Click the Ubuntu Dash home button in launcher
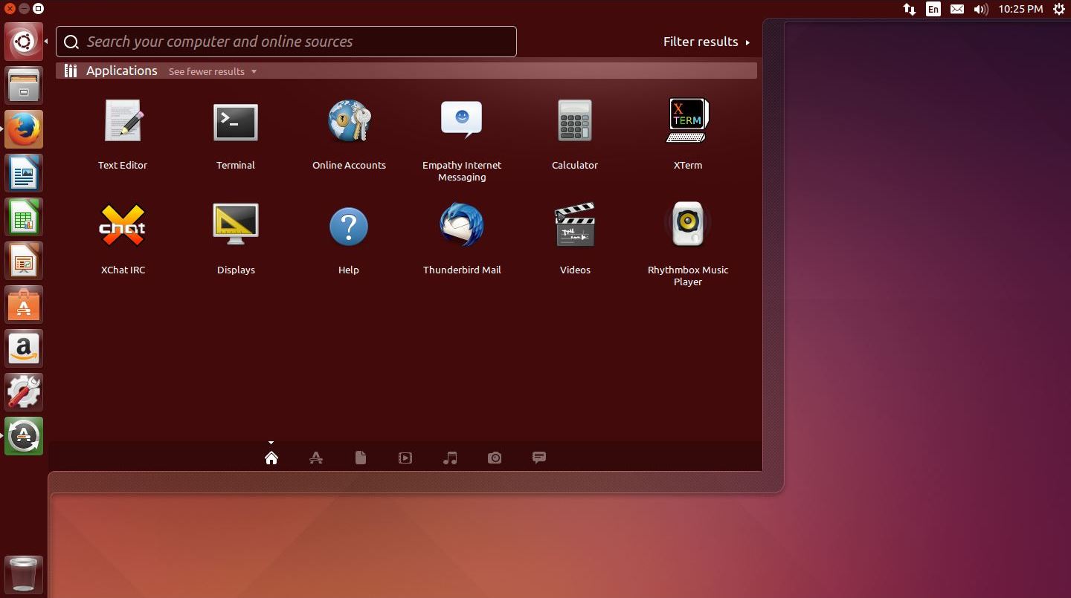Viewport: 1071px width, 598px height. pyautogui.click(x=24, y=42)
